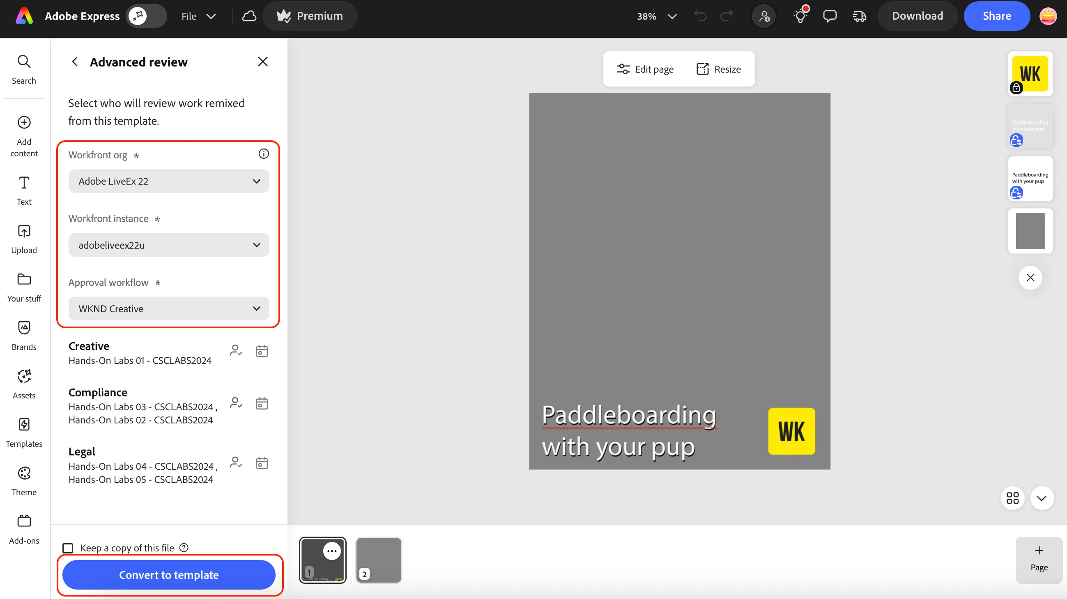Click Resize in canvas toolbar
Screen dimensions: 1067x599
(x=719, y=69)
